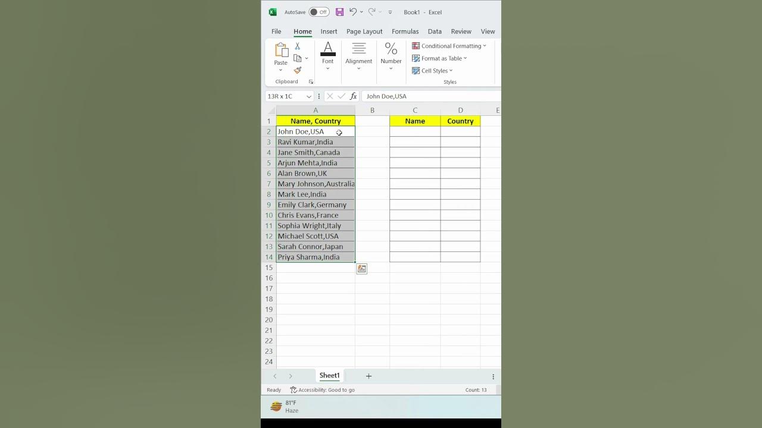Viewport: 762px width, 428px height.
Task: Click the Copy icon
Action: [x=298, y=58]
